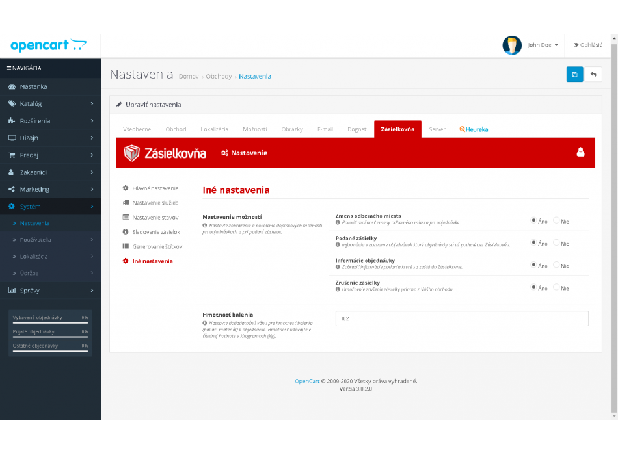
Task: Select Áno for Informácie objednávky
Action: 533,265
